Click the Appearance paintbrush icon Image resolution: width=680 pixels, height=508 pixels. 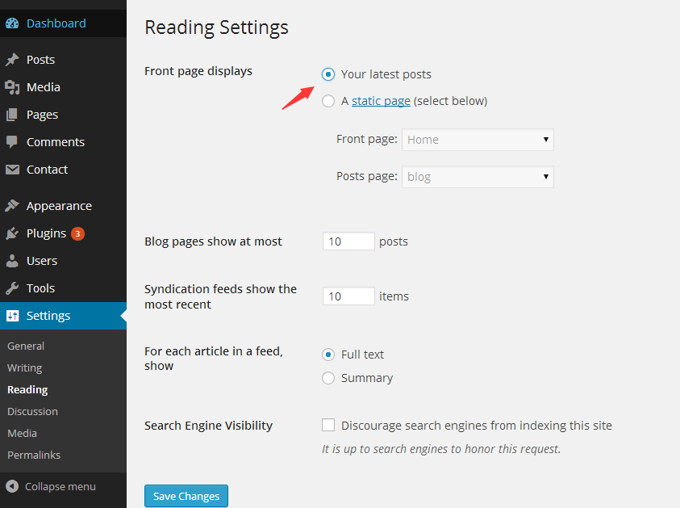point(12,206)
